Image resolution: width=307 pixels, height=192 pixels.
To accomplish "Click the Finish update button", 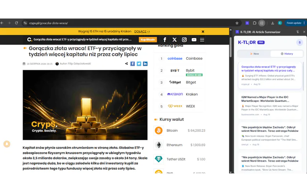I will pos(294,23).
